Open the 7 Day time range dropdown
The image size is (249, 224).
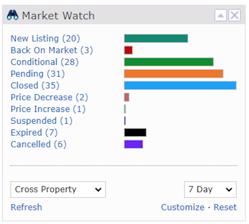210,189
